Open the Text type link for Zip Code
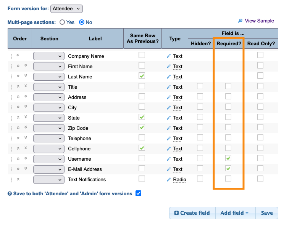284x225 pixels. tap(177, 128)
